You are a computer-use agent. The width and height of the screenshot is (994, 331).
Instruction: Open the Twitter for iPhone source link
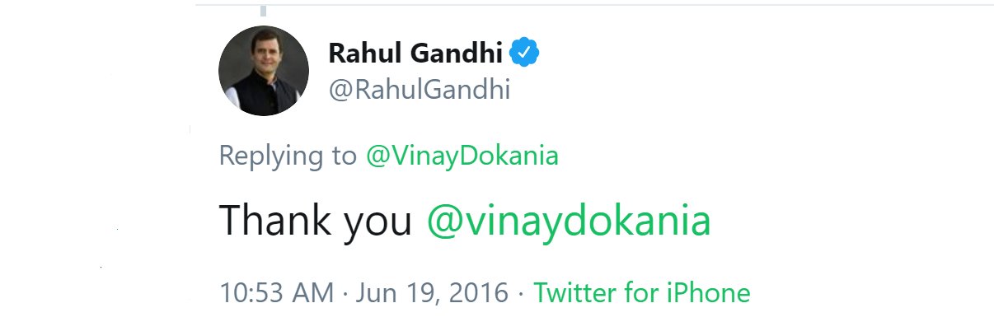641,293
